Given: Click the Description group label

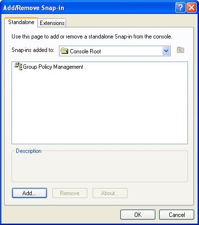Looking at the screenshot, I should pos(29,151).
